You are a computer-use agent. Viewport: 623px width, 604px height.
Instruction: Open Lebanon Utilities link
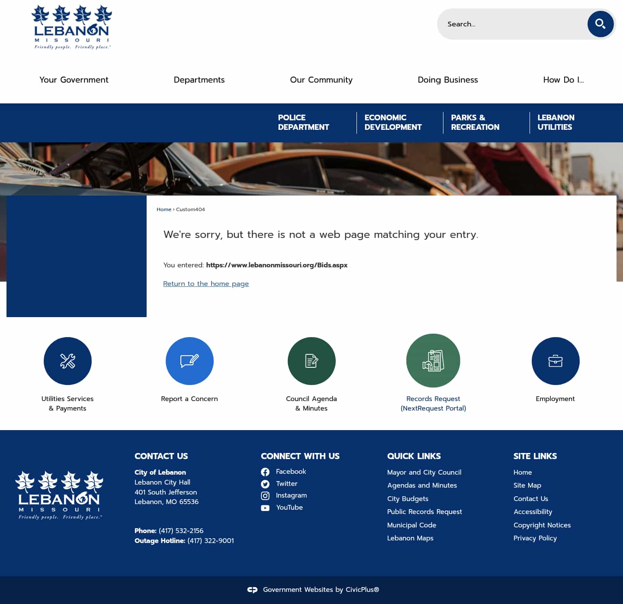coord(556,122)
